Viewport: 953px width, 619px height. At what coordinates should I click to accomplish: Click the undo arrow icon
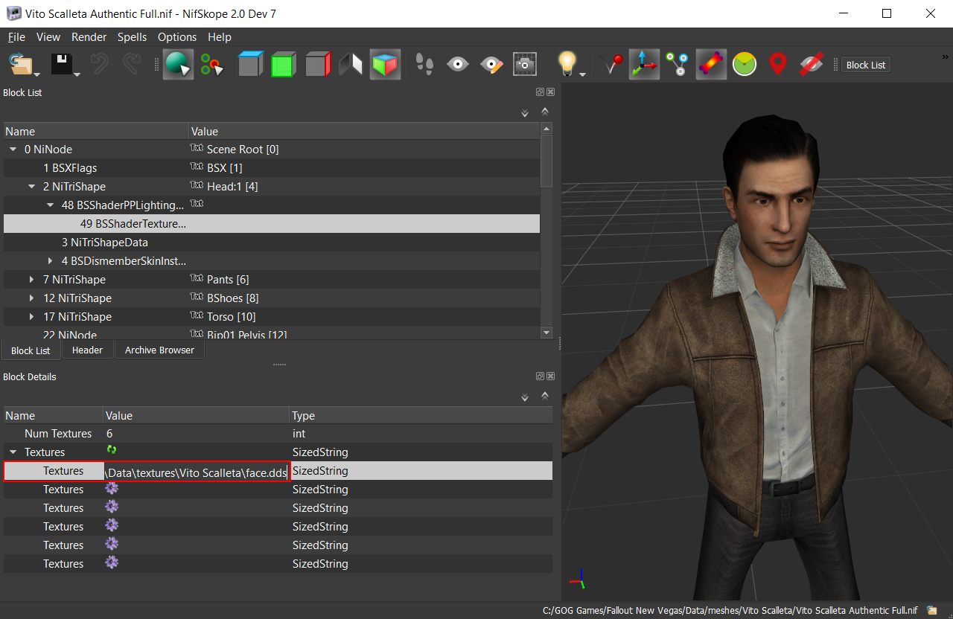[100, 65]
